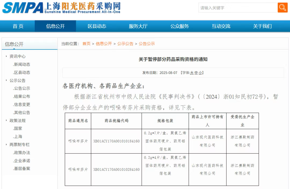Click the SMPA site logo
This screenshot has width=290, height=189.
click(x=61, y=7)
